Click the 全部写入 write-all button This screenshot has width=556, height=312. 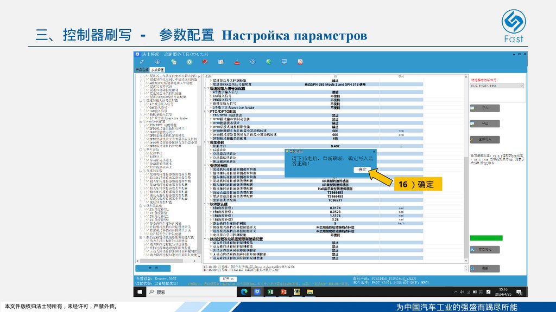(485, 139)
